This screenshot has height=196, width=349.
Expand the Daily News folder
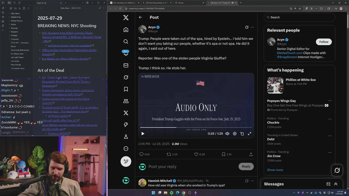[x=9, y=13]
